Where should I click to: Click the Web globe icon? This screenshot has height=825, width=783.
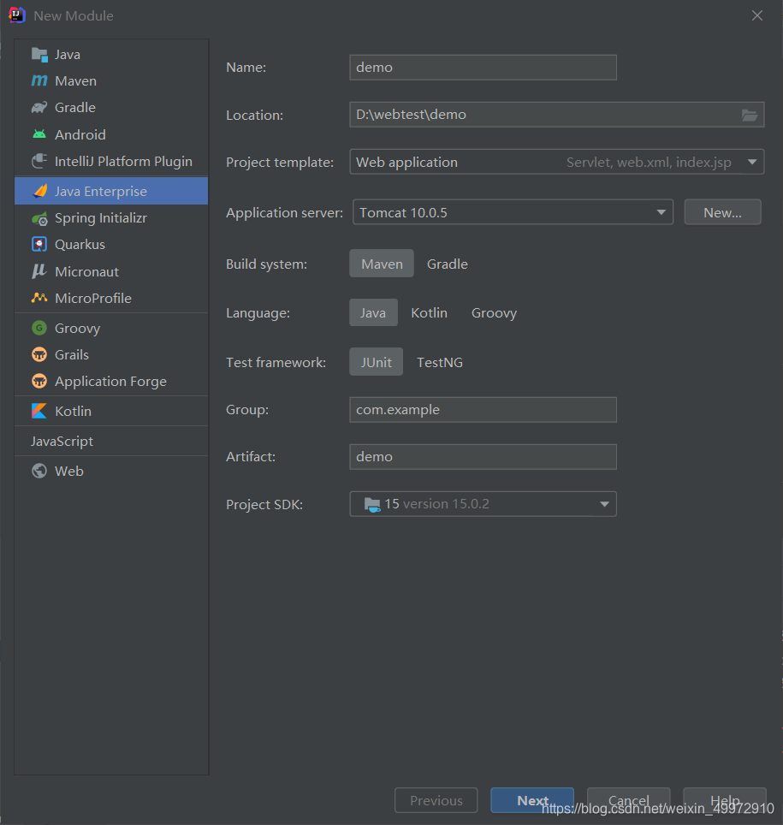(39, 471)
